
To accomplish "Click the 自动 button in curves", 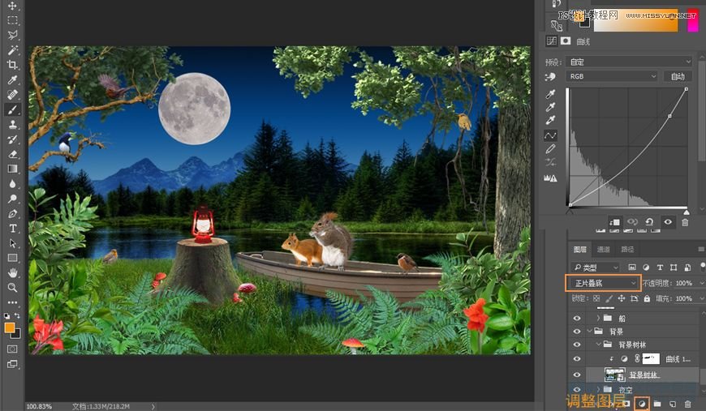I will tap(676, 76).
